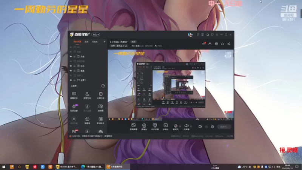Click the skin T-shirt icon in title bar

coord(212,35)
